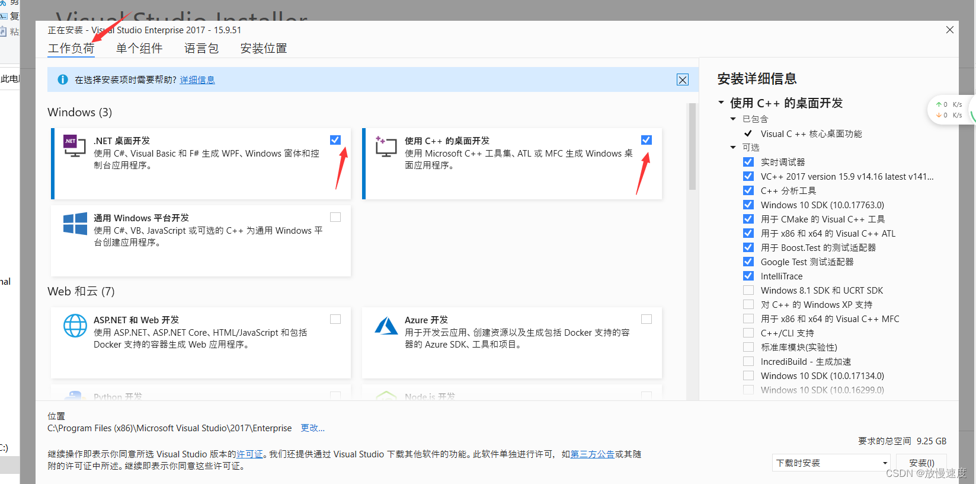
Task: Collapse the 已包含 section arrow
Action: coord(733,119)
